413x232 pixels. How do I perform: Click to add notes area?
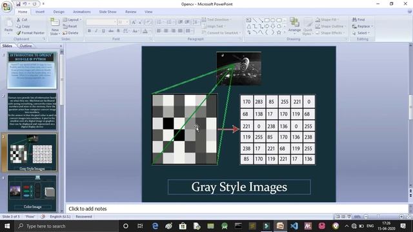[237, 209]
